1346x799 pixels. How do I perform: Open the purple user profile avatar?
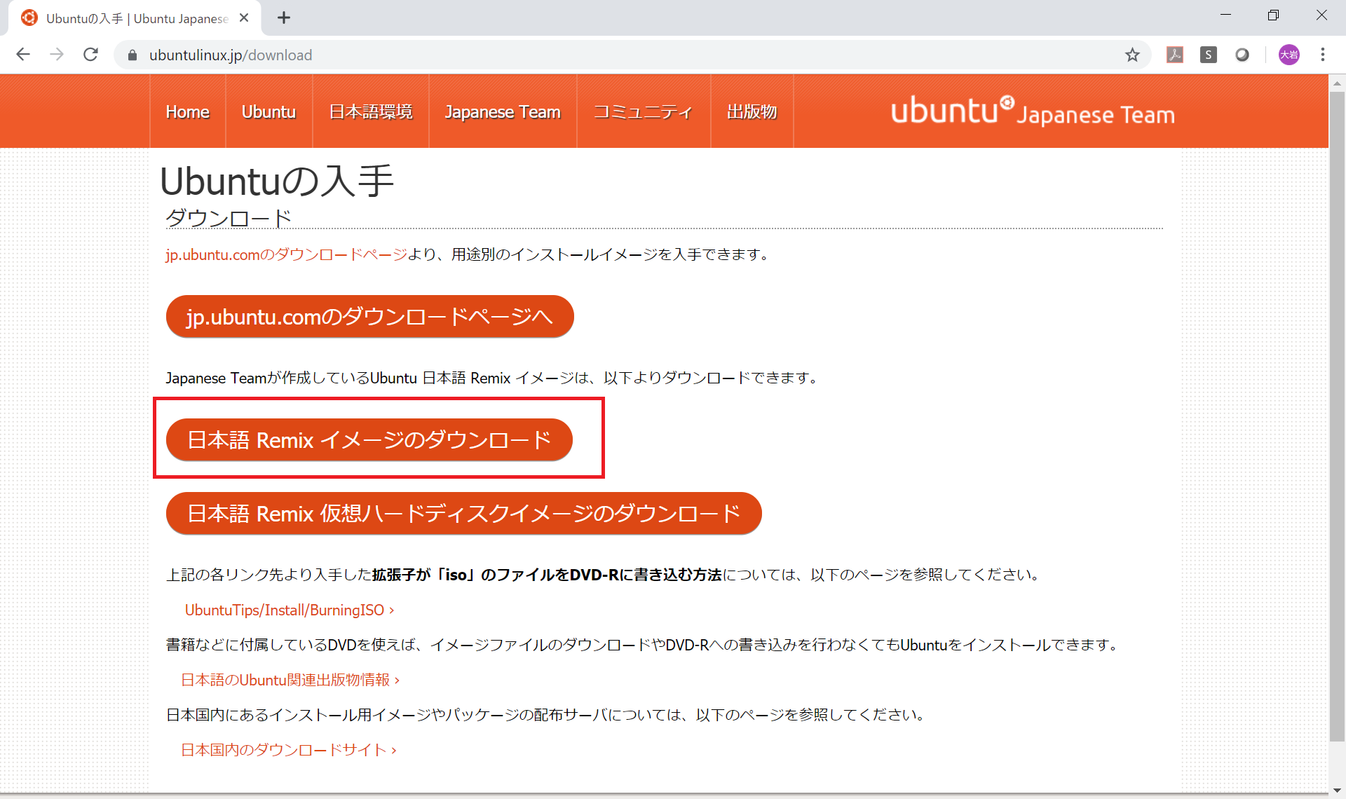click(1289, 55)
